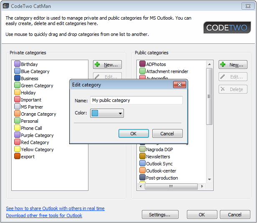Click the X icon on Public Delete button
257x223 pixels.
223,89
